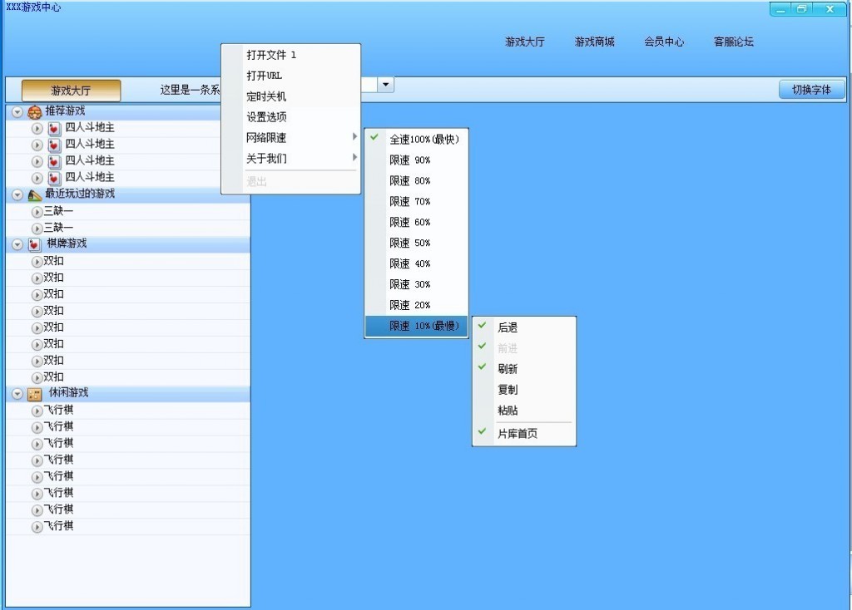Open the 会员中心 menu item
Viewport: 852px width, 610px height.
[x=664, y=42]
